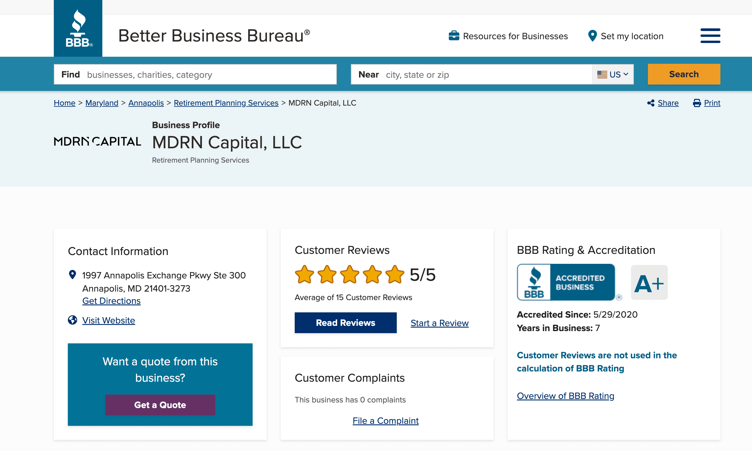Screen dimensions: 752x451
Task: Go to Retirement Planning Services breadcrumb
Action: tap(226, 103)
